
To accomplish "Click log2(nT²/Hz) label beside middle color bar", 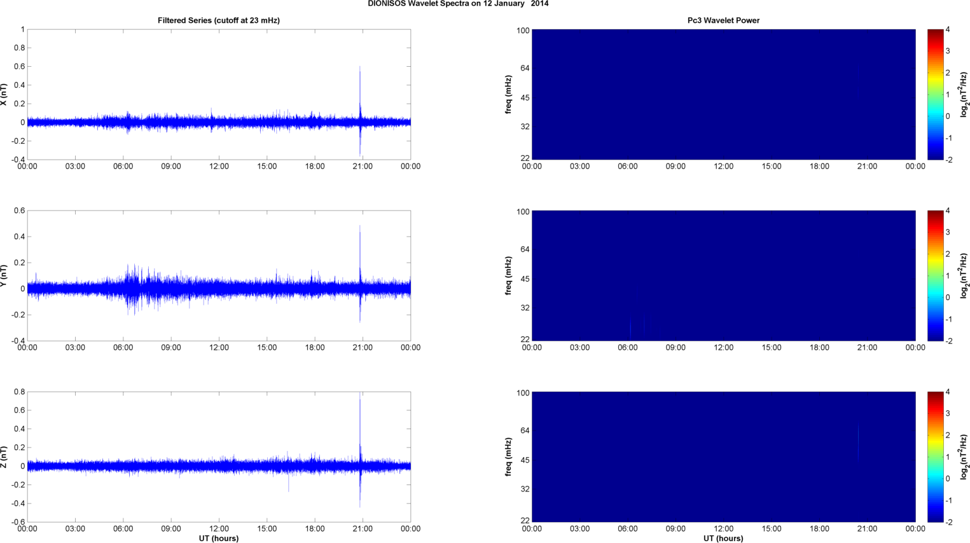I will click(x=964, y=276).
